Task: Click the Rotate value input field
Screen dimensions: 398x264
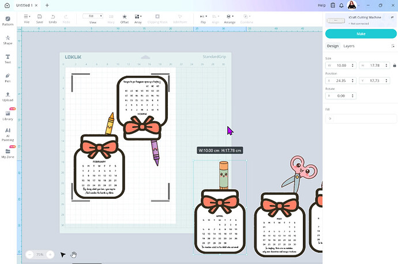Action: coord(343,96)
